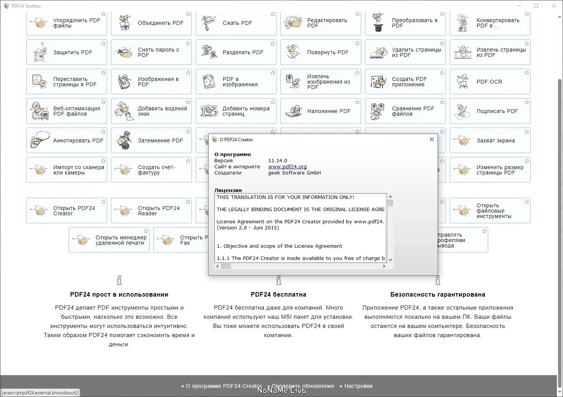Select the Аннотировать PDF icon

40,140
